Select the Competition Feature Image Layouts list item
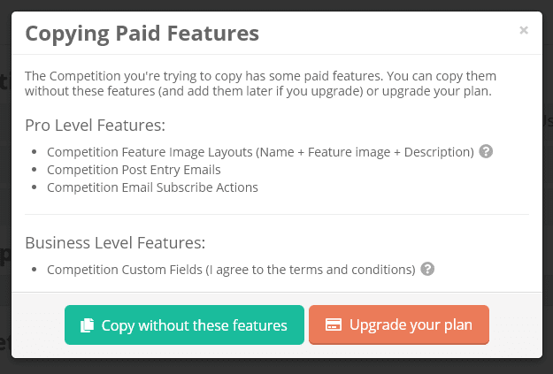 (260, 152)
